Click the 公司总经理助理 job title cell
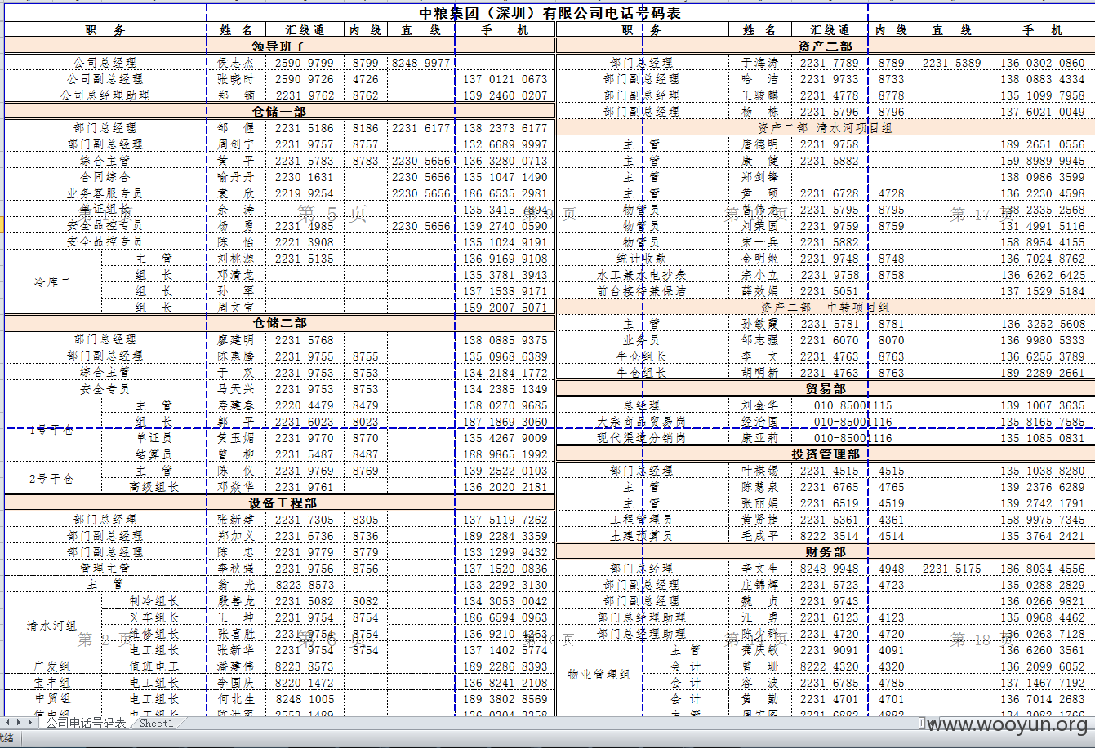This screenshot has height=748, width=1095. (x=105, y=95)
